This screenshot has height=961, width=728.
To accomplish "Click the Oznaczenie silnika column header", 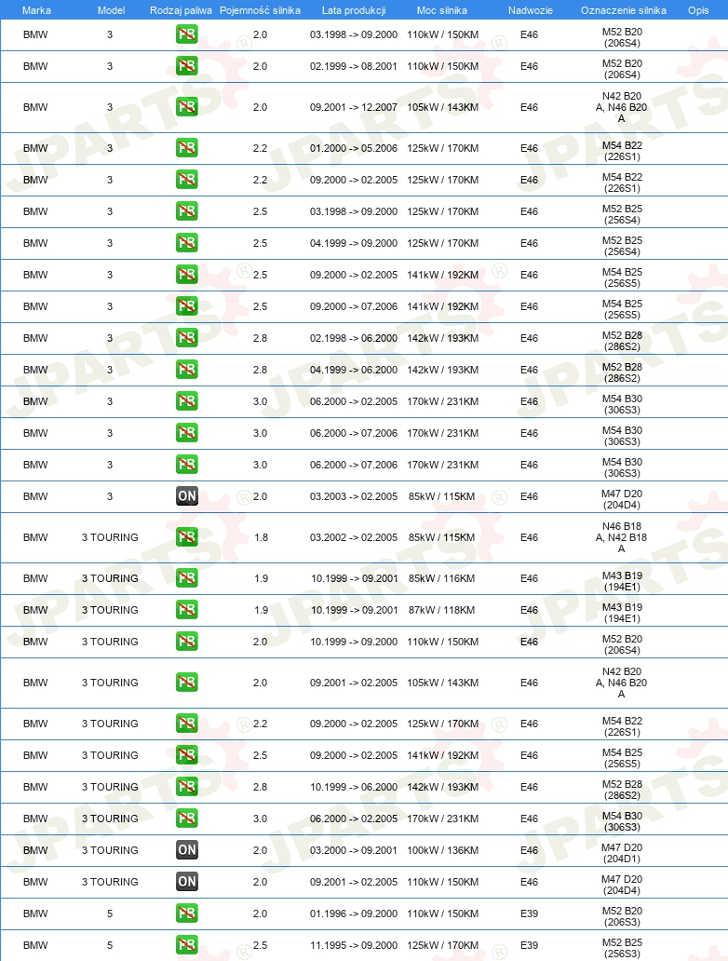I will pyautogui.click(x=623, y=10).
